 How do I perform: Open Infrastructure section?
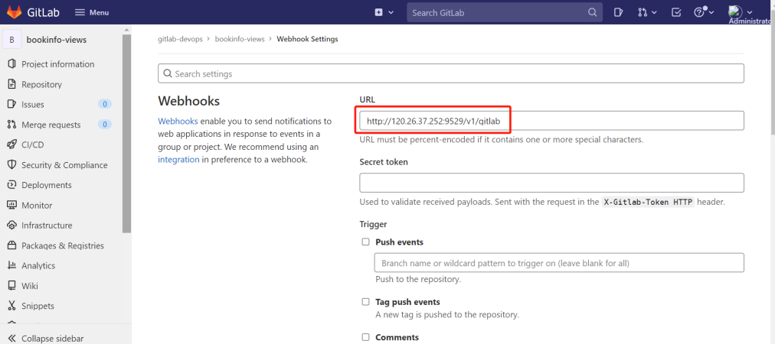point(47,226)
